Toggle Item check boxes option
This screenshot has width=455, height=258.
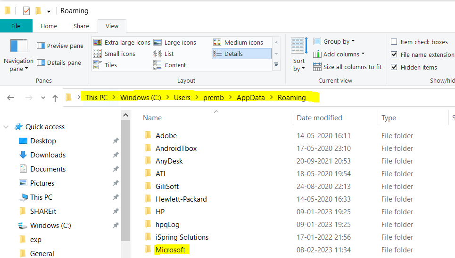pos(394,42)
